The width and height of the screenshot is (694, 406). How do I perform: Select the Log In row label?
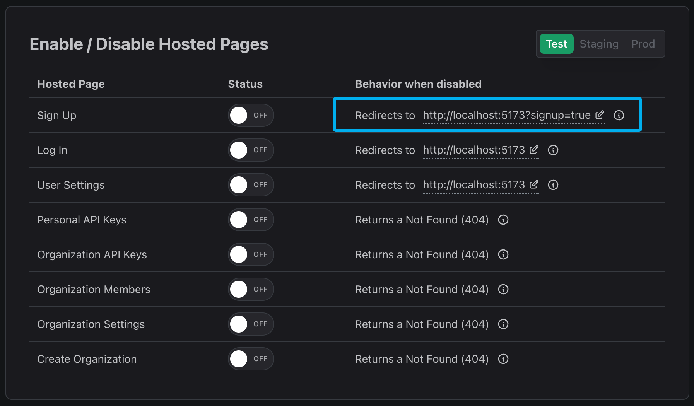(x=52, y=150)
